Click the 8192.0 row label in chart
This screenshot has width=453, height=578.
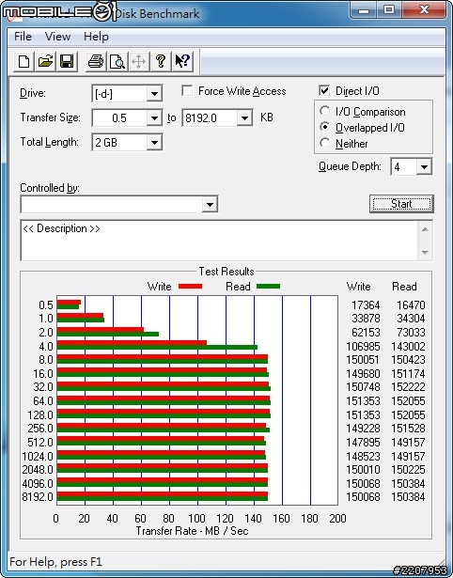pos(38,497)
